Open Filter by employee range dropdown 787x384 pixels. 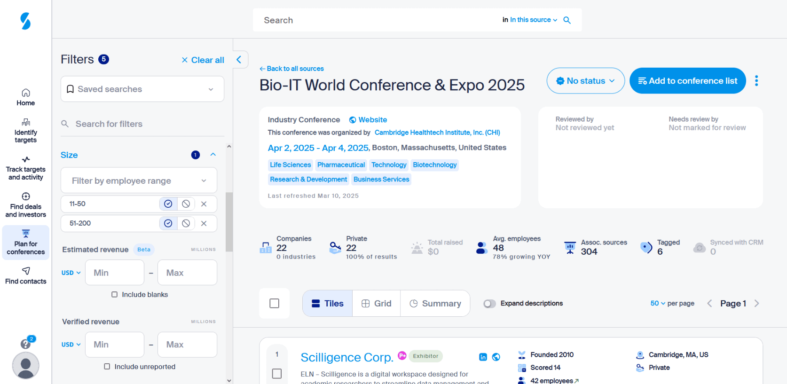139,180
